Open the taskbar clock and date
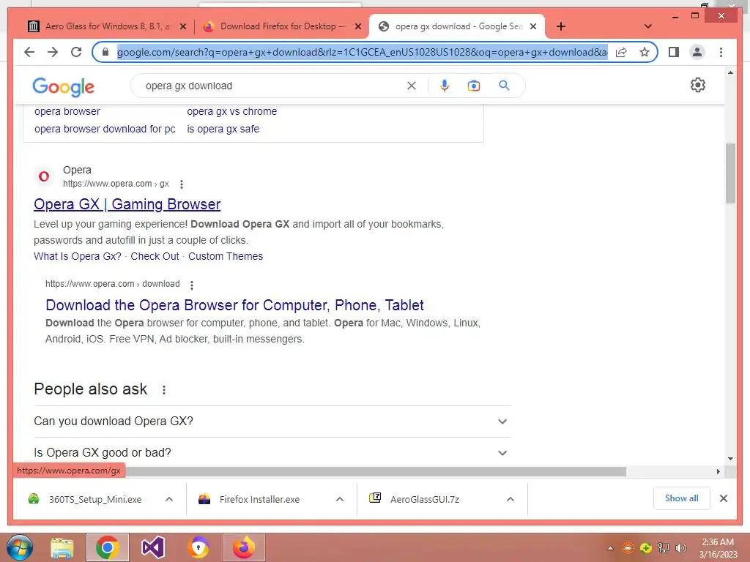The image size is (750, 562). 718,548
